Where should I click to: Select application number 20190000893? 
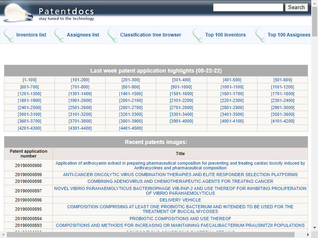28,225
